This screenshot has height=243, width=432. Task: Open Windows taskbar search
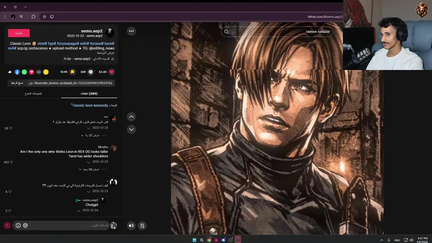(202, 240)
